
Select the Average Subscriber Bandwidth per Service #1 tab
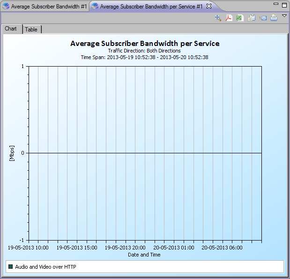pyautogui.click(x=148, y=7)
